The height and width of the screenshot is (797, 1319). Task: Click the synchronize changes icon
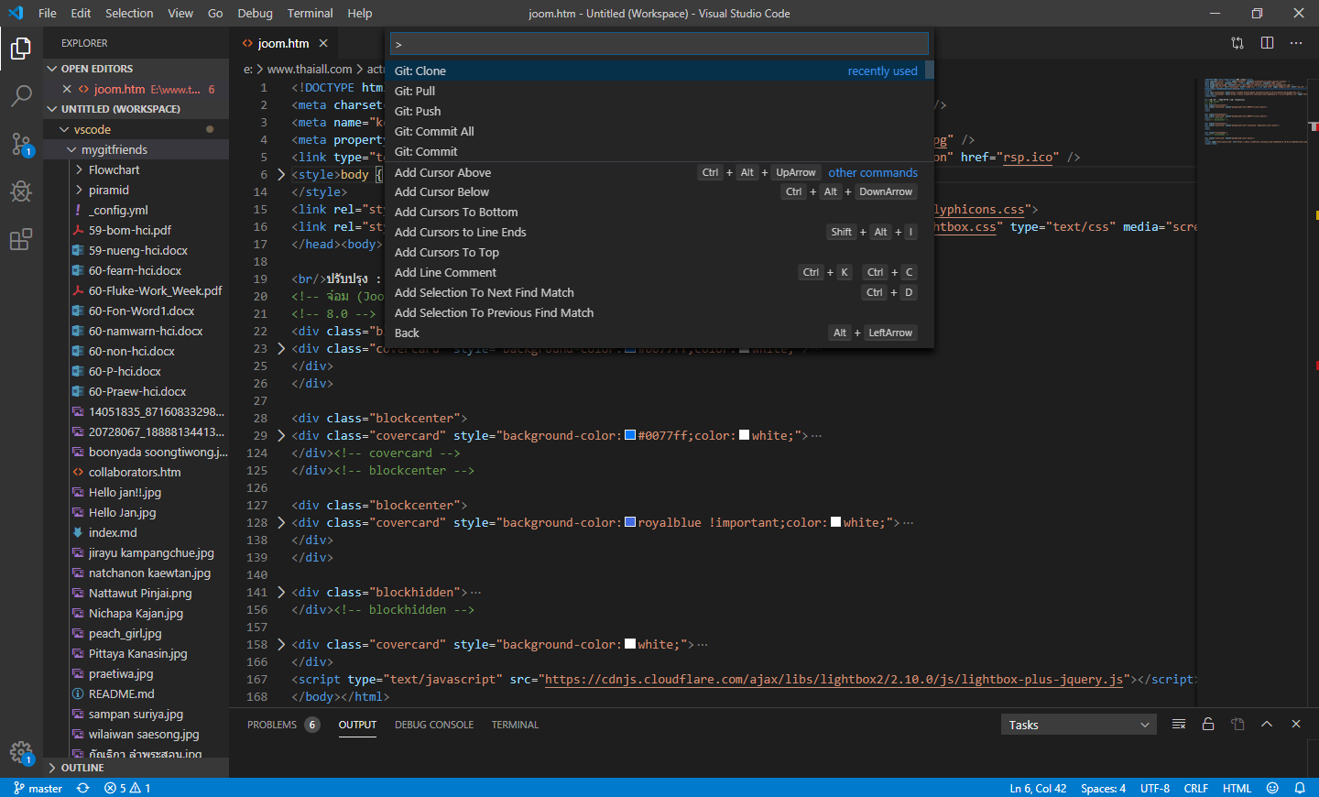point(83,788)
